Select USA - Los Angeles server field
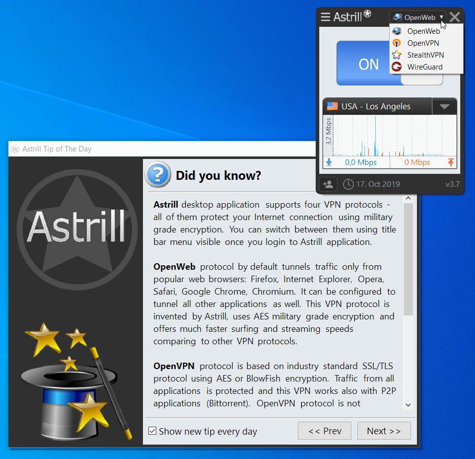 tap(377, 106)
